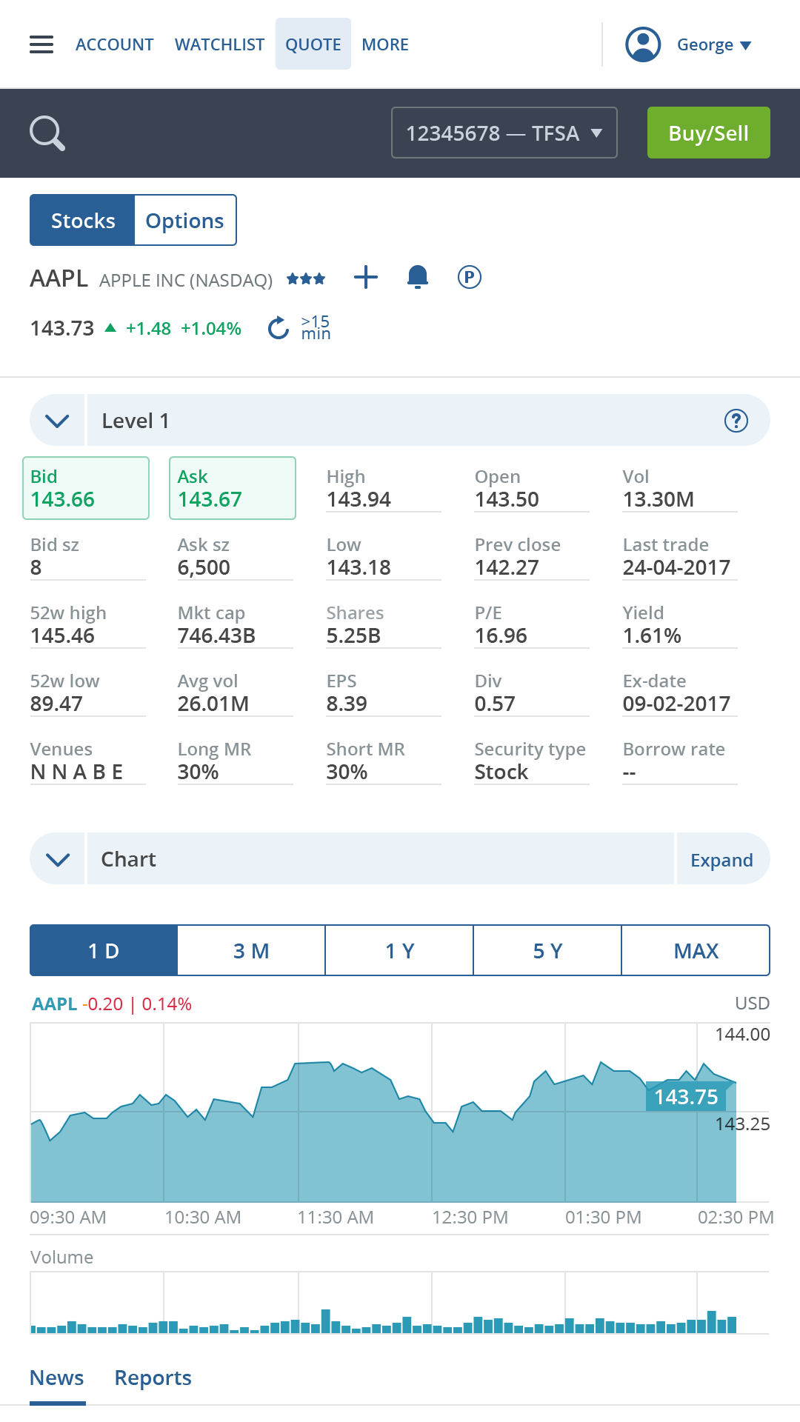Click the 89.47 52w low value
This screenshot has width=800, height=1422.
click(56, 704)
